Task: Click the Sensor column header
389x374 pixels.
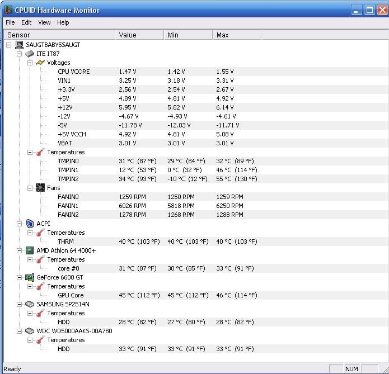Action: pos(59,35)
